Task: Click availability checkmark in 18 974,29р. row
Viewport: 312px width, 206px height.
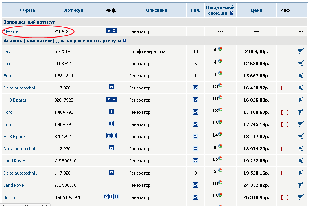Action: (195, 149)
